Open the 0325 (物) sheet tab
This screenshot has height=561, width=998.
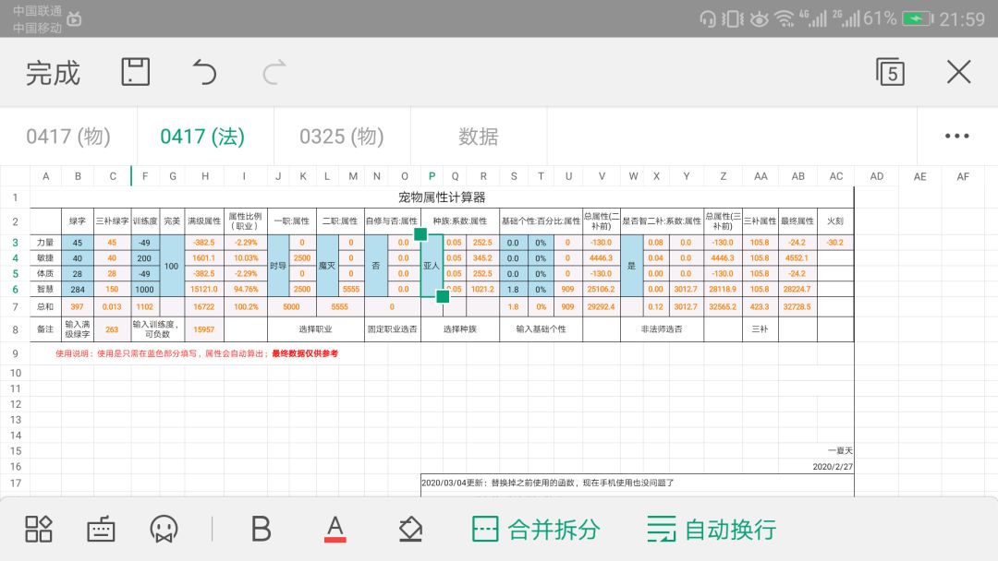click(x=342, y=136)
